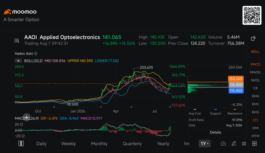Screen dimensions: 265x153
Task: Enable the CR indicator
Action: pyautogui.click(x=255, y=88)
